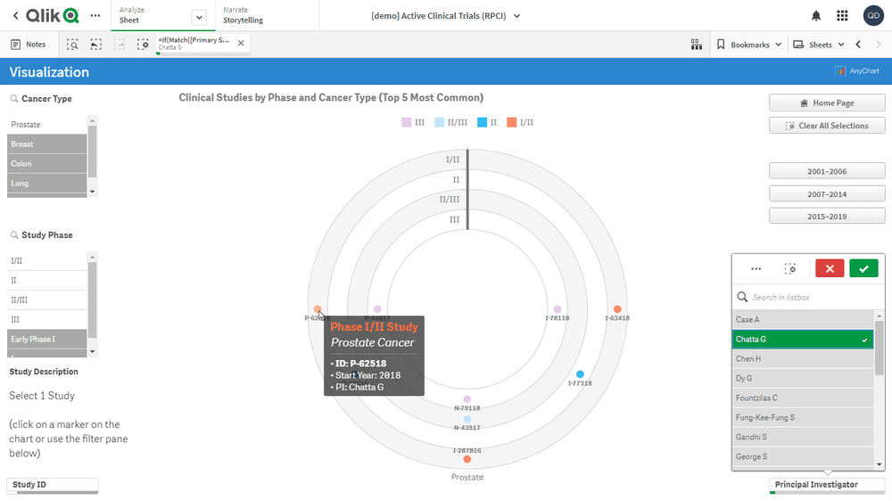Confirm the listbox selection with green check

(x=863, y=268)
